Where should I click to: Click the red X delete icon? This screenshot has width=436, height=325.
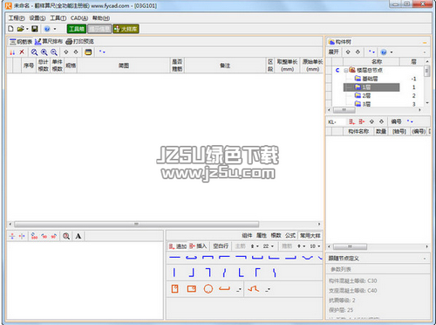[22, 52]
